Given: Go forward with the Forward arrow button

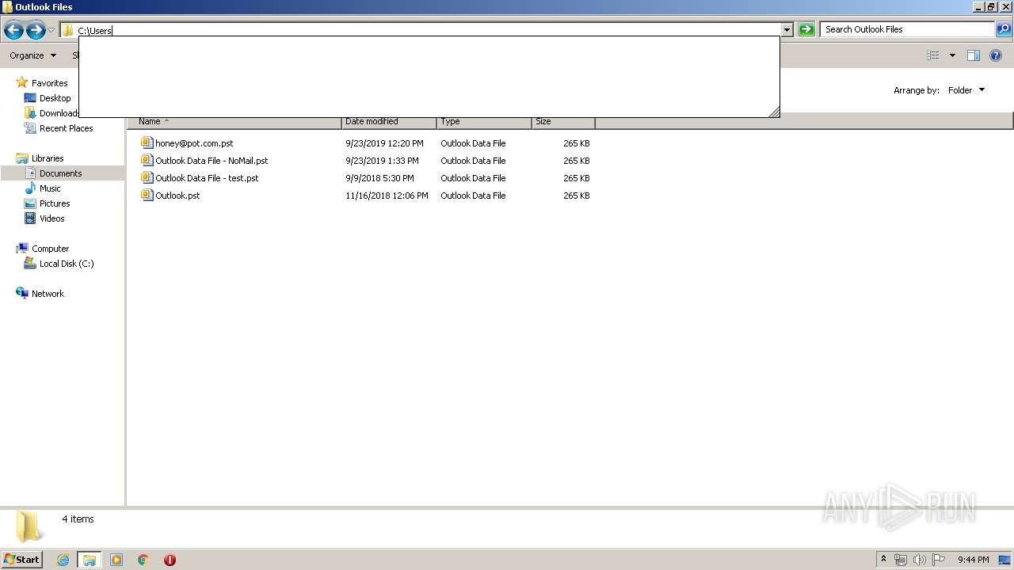Looking at the screenshot, I should coord(36,30).
